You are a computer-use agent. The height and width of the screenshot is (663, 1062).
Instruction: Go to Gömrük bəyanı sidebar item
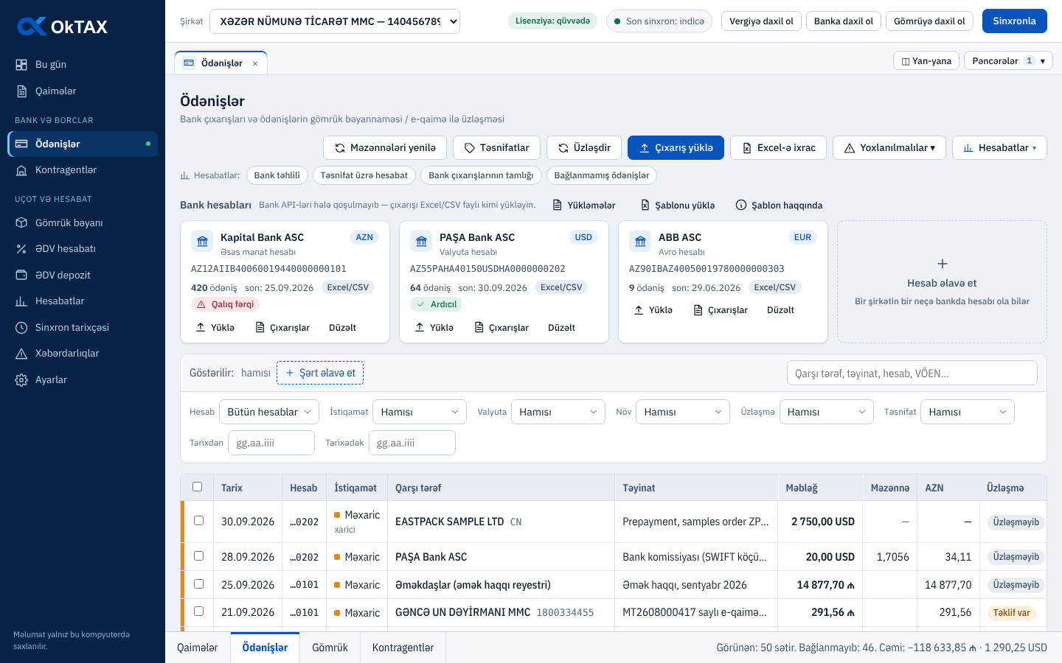tap(83, 222)
